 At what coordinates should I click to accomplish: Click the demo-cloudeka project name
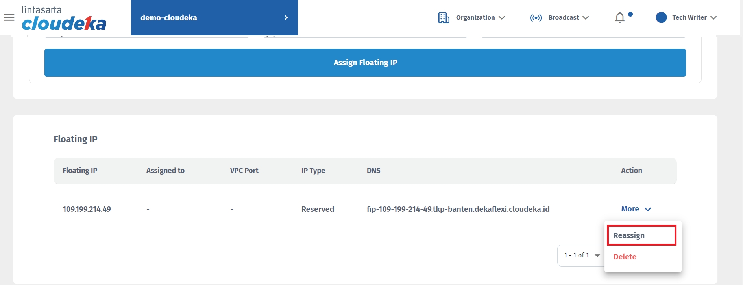point(168,18)
